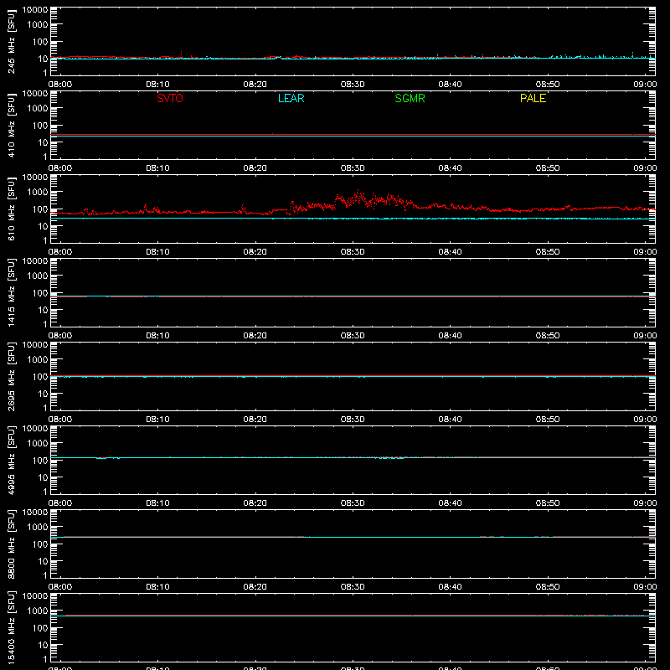
Task: Click the 08:00 time label under 1415 MHz plot
Action: (x=60, y=336)
